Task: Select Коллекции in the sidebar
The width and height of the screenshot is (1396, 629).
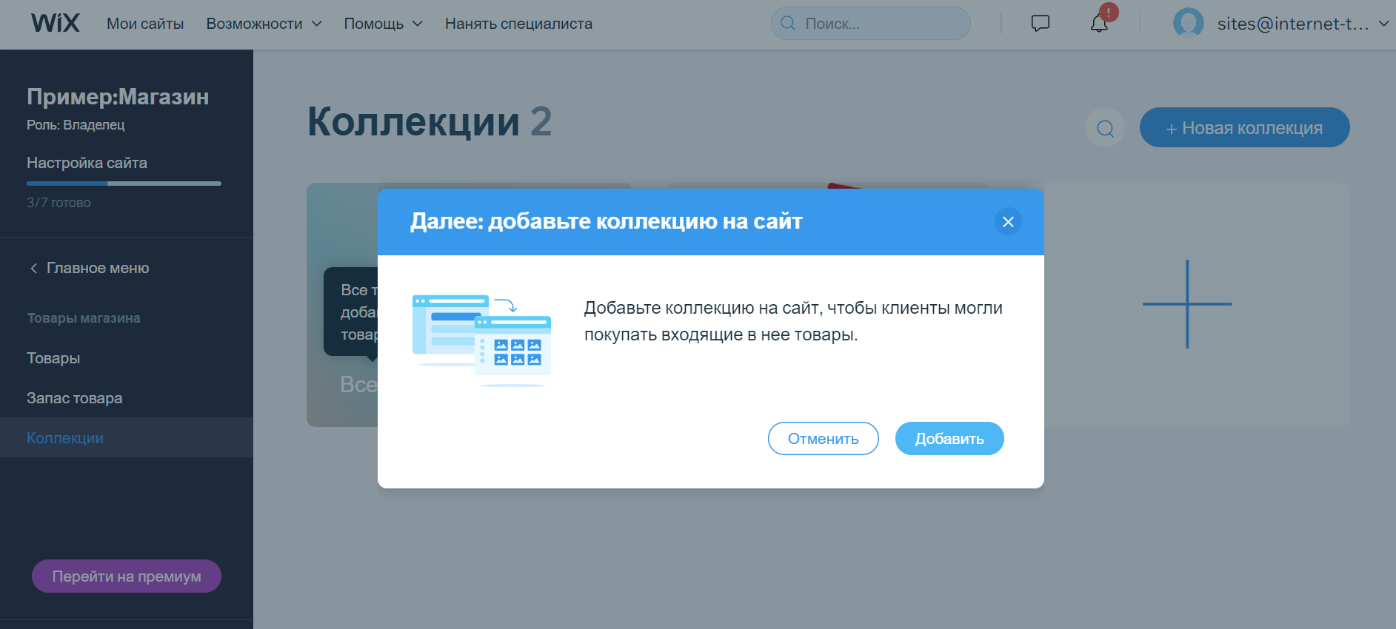Action: (65, 438)
